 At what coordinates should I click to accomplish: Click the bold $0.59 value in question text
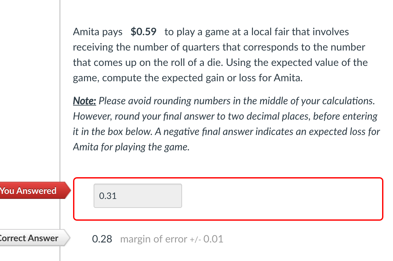click(143, 32)
